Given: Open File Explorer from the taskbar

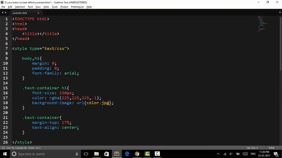Looking at the screenshot, I should 96,154.
